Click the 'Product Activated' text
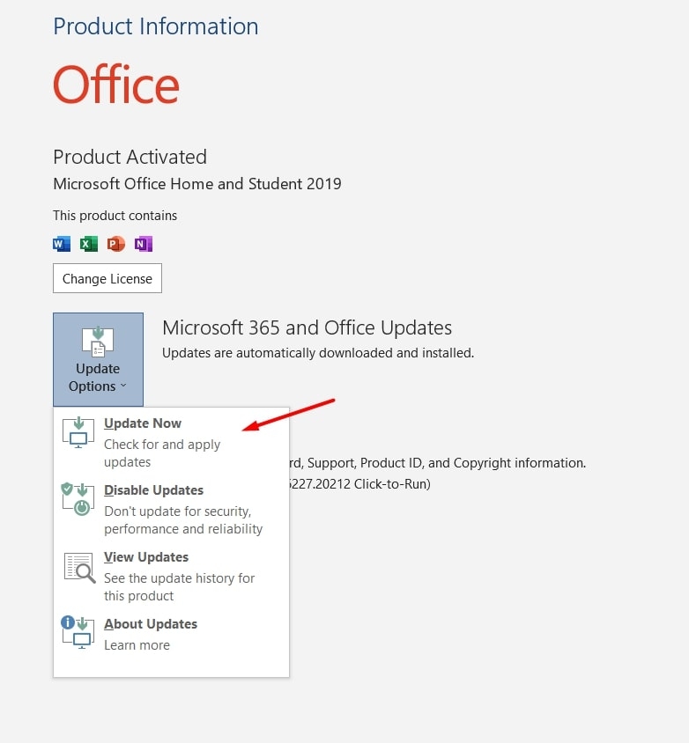Viewport: 689px width, 743px height. (130, 158)
